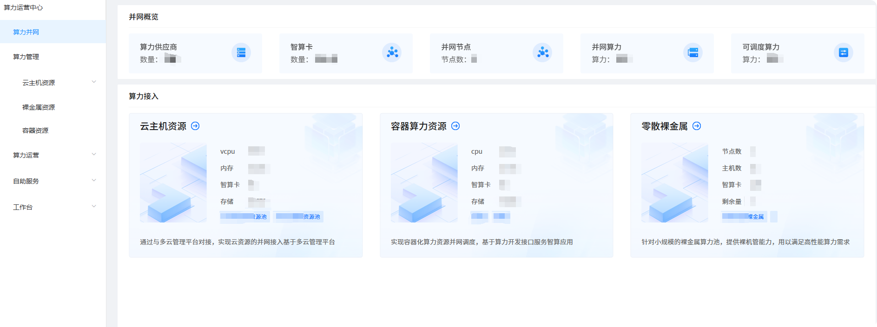The width and height of the screenshot is (877, 327).
Task: Click the 并网节点 nodes icon
Action: [542, 52]
